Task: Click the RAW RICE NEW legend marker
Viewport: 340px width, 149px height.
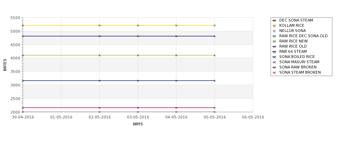Action: 274,41
